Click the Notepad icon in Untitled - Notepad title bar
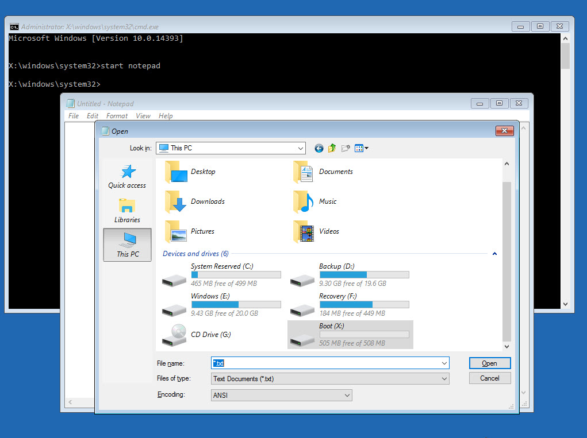This screenshot has width=587, height=438. 70,103
